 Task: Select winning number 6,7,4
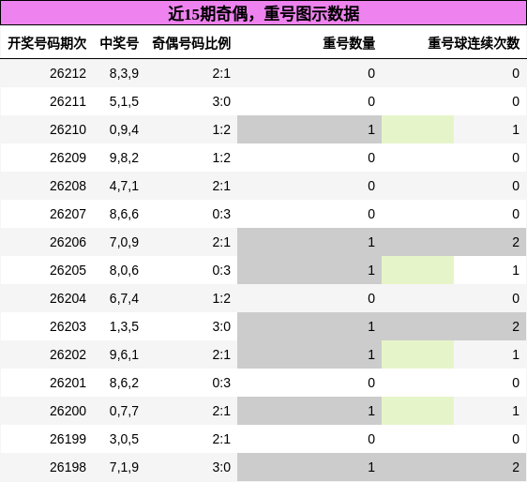coord(124,298)
